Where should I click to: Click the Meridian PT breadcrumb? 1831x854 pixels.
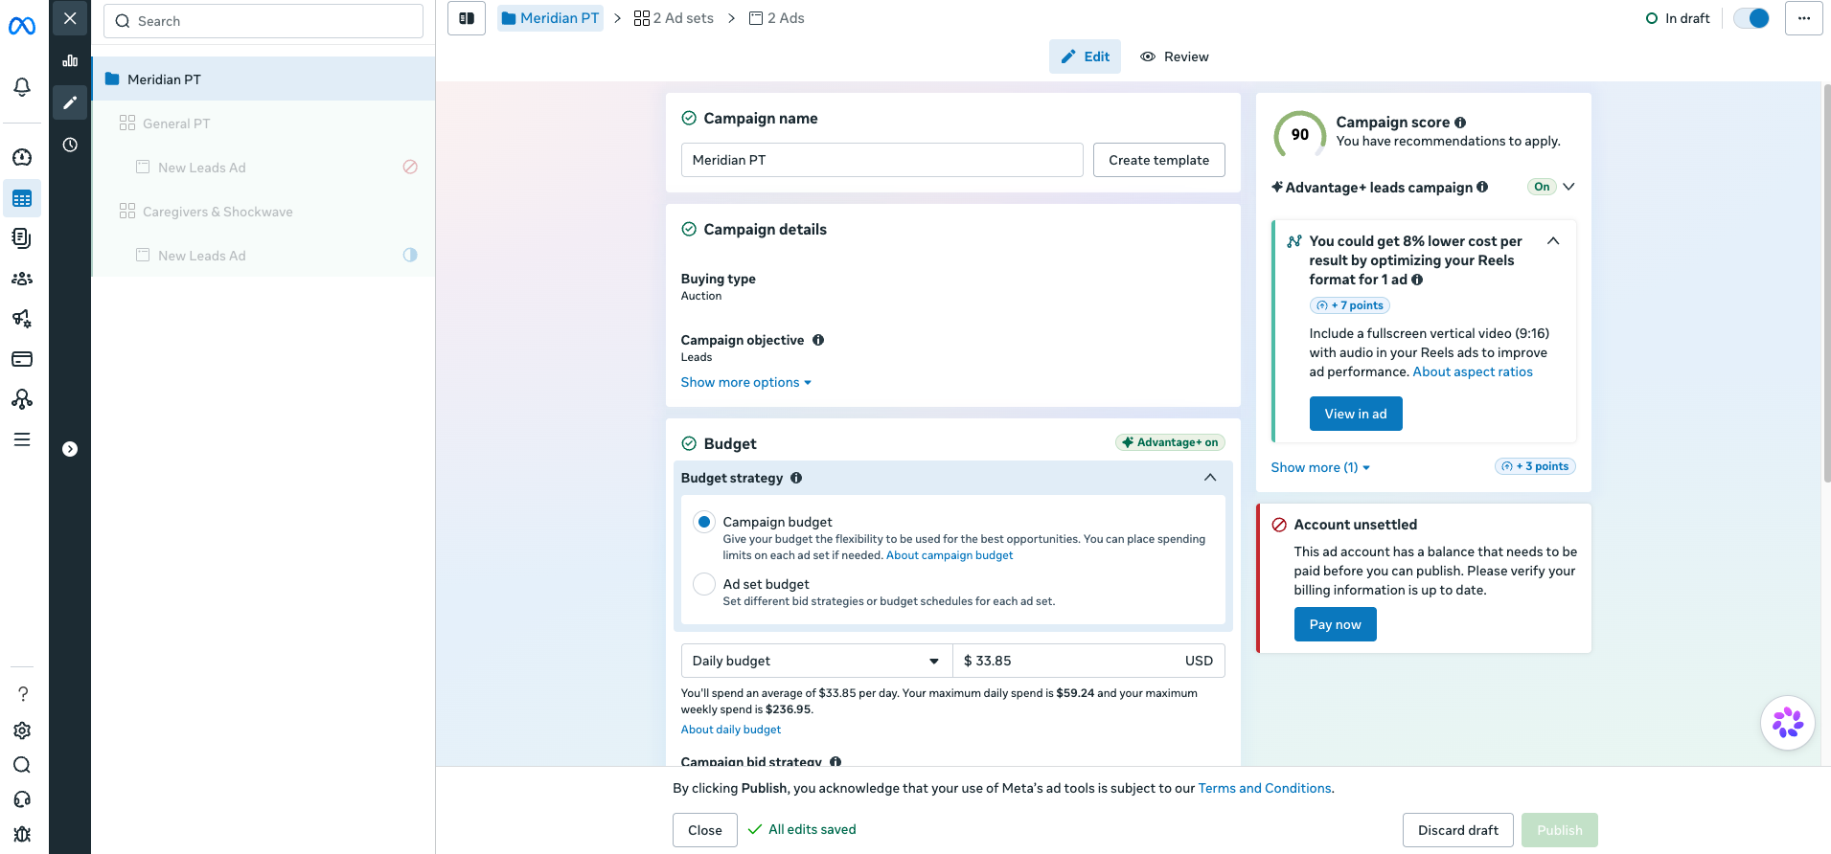(x=550, y=18)
